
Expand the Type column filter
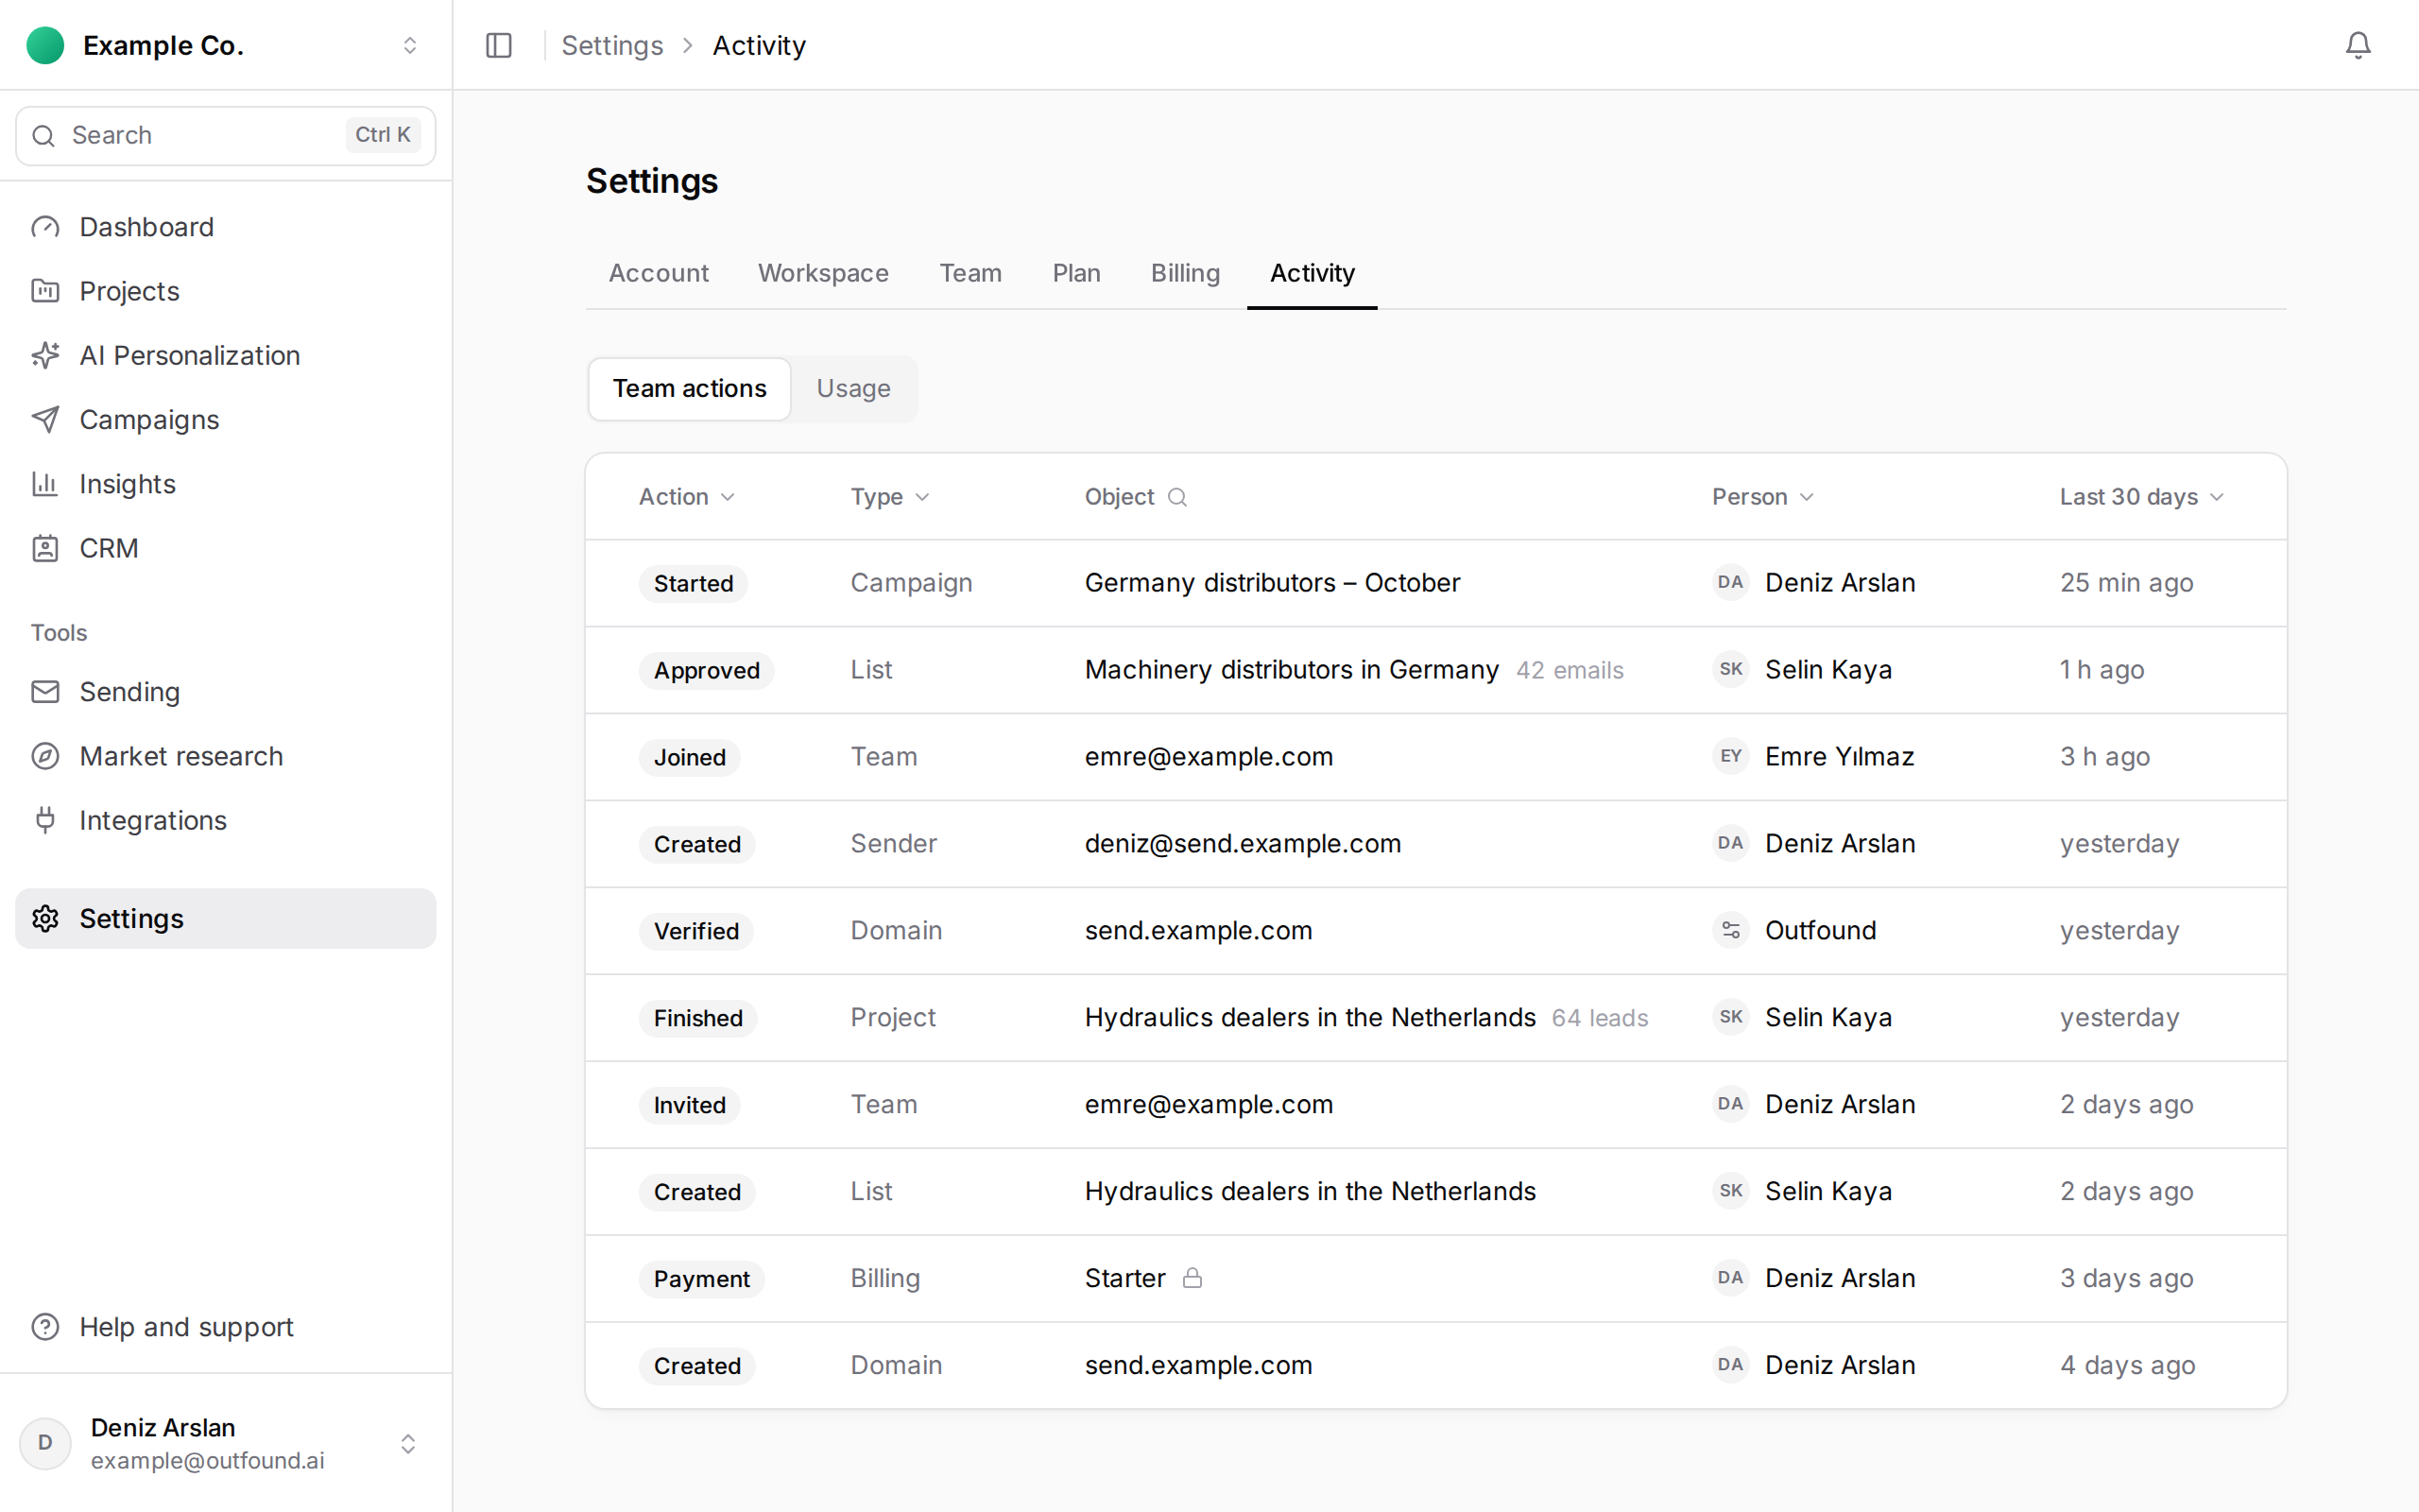click(x=889, y=497)
